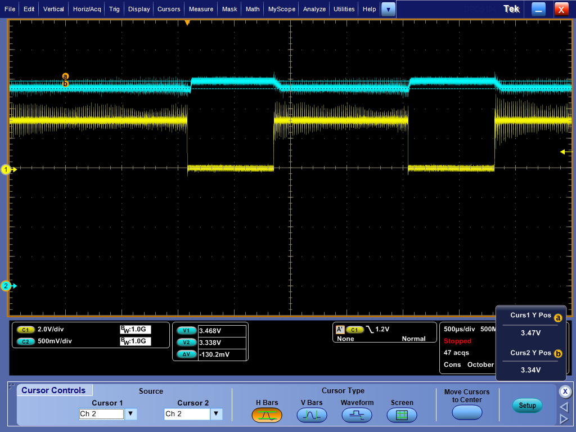Click the cursor Setup button
The width and height of the screenshot is (576, 432).
coord(527,406)
